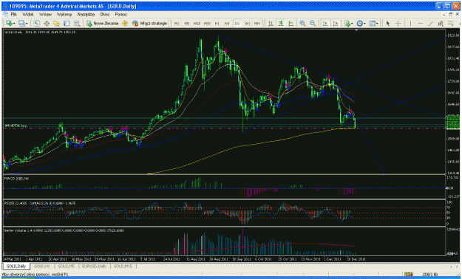Click the MACD indicator label
Image resolution: width=462 pixels, height=279 pixels.
click(16, 179)
